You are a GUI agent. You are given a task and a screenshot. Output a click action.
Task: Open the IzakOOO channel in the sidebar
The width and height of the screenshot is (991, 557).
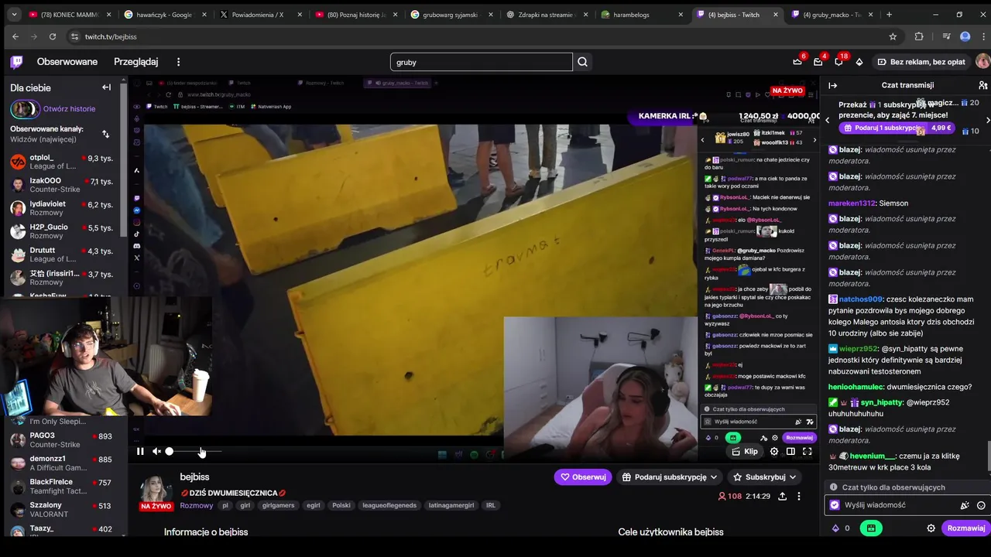pyautogui.click(x=62, y=185)
